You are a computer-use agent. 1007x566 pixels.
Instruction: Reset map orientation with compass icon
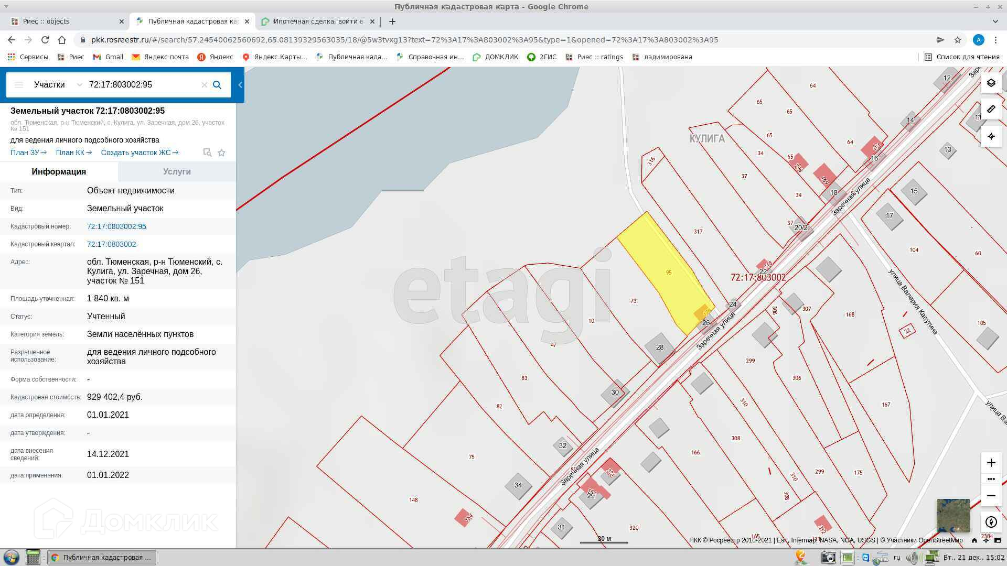[991, 522]
